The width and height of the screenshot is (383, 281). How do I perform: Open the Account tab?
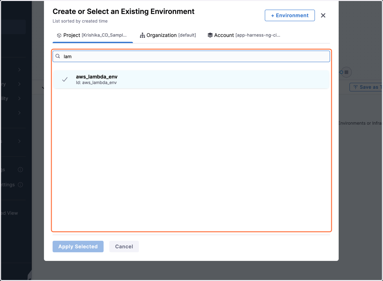point(244,35)
